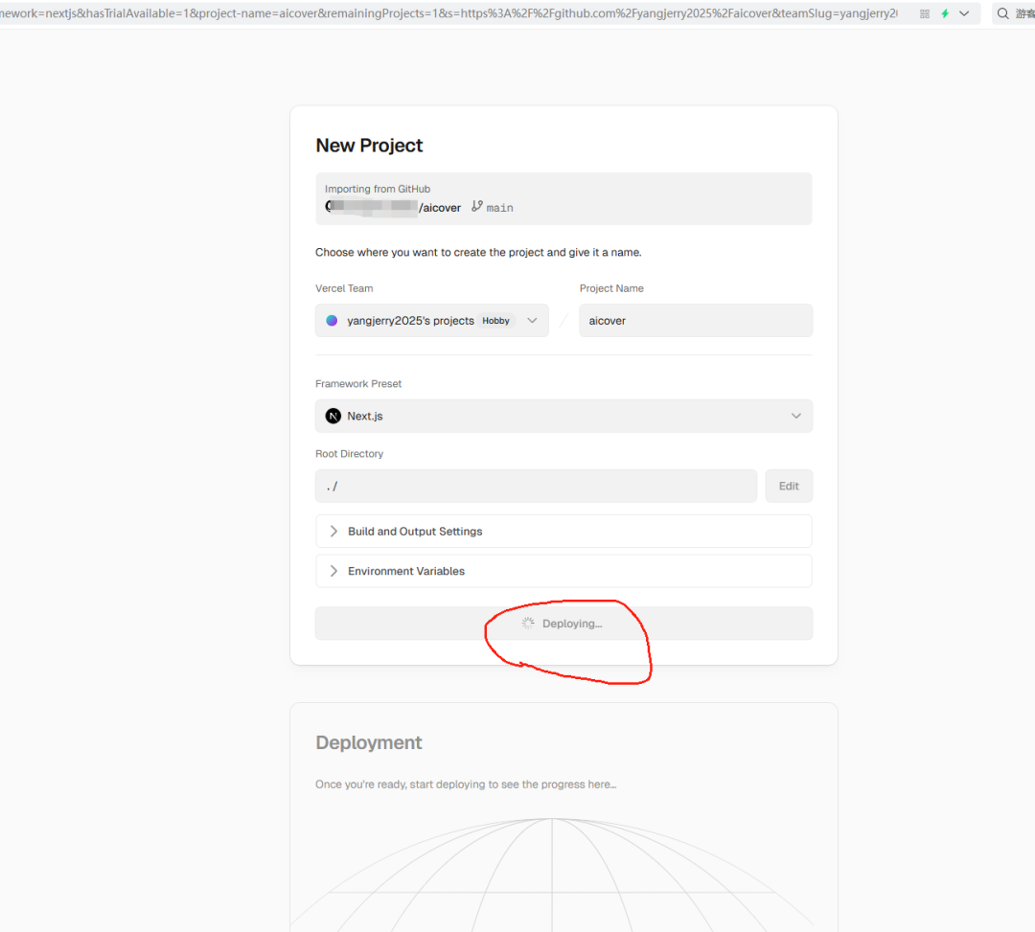
Task: Click the QR code icon in address bar
Action: 925,13
